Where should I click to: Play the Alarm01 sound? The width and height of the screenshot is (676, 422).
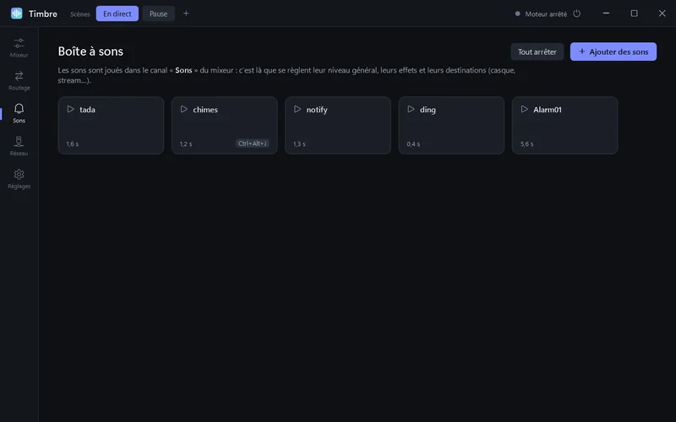pyautogui.click(x=524, y=110)
